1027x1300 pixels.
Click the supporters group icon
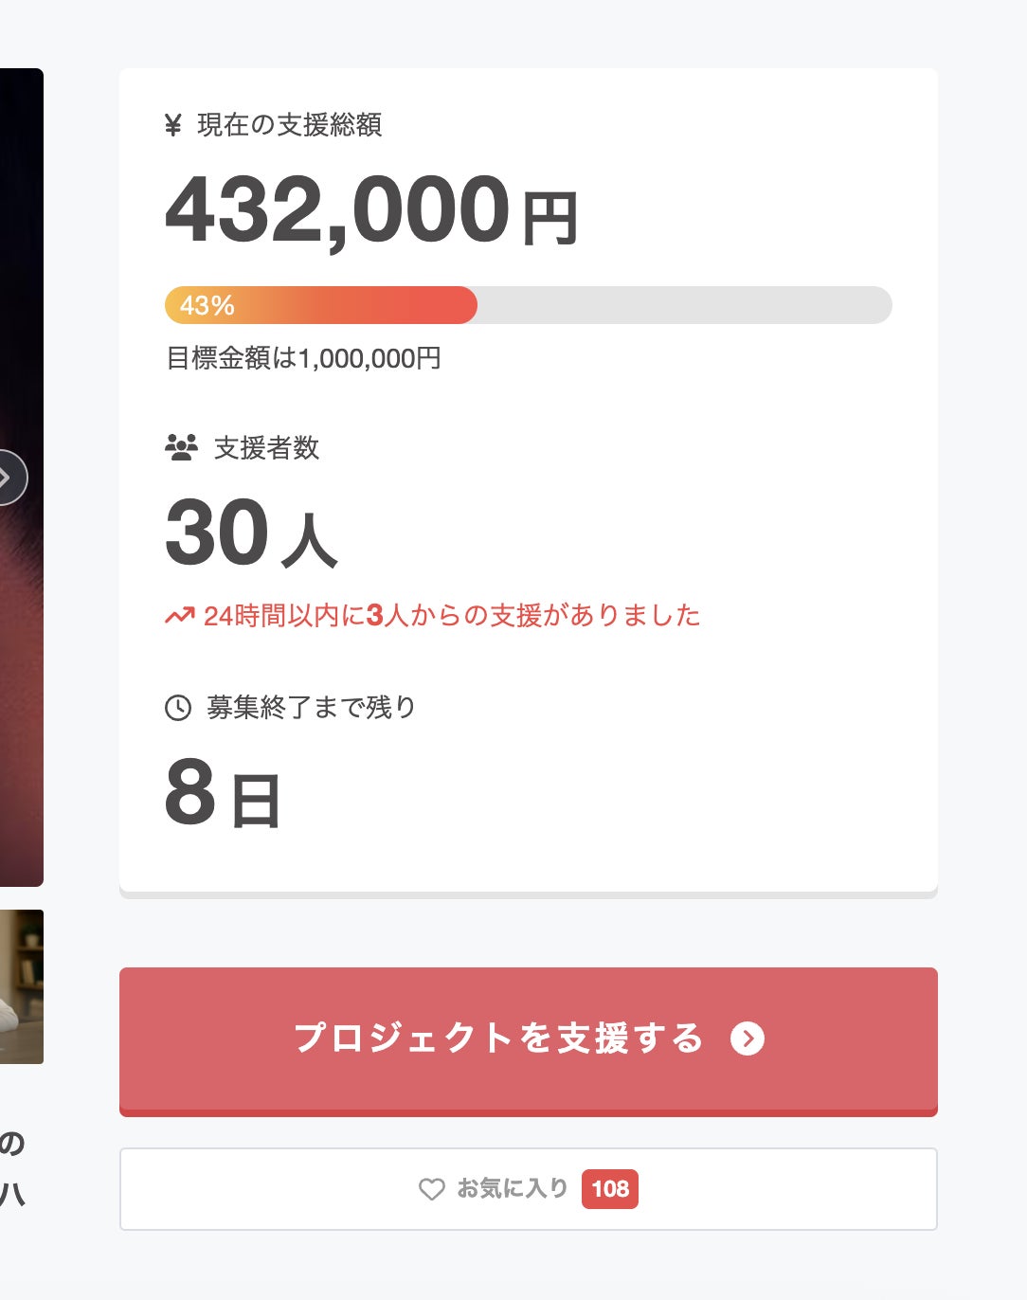click(181, 447)
